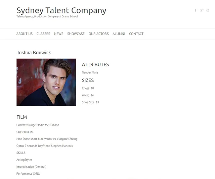Click the Optus 7 seconds commercial credit
Screen dimensions: 215x179
click(x=45, y=146)
